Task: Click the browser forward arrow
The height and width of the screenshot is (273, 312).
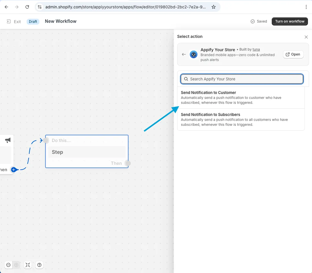Action: [17, 7]
